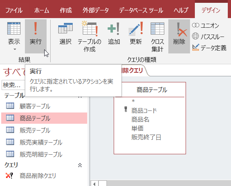Viewport: 231px width, 186px height.
Task: Select the asterisk field in 商品テーブル
Action: point(133,101)
